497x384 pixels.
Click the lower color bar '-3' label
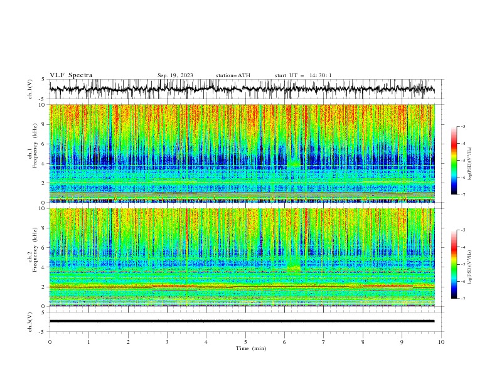tap(463, 230)
